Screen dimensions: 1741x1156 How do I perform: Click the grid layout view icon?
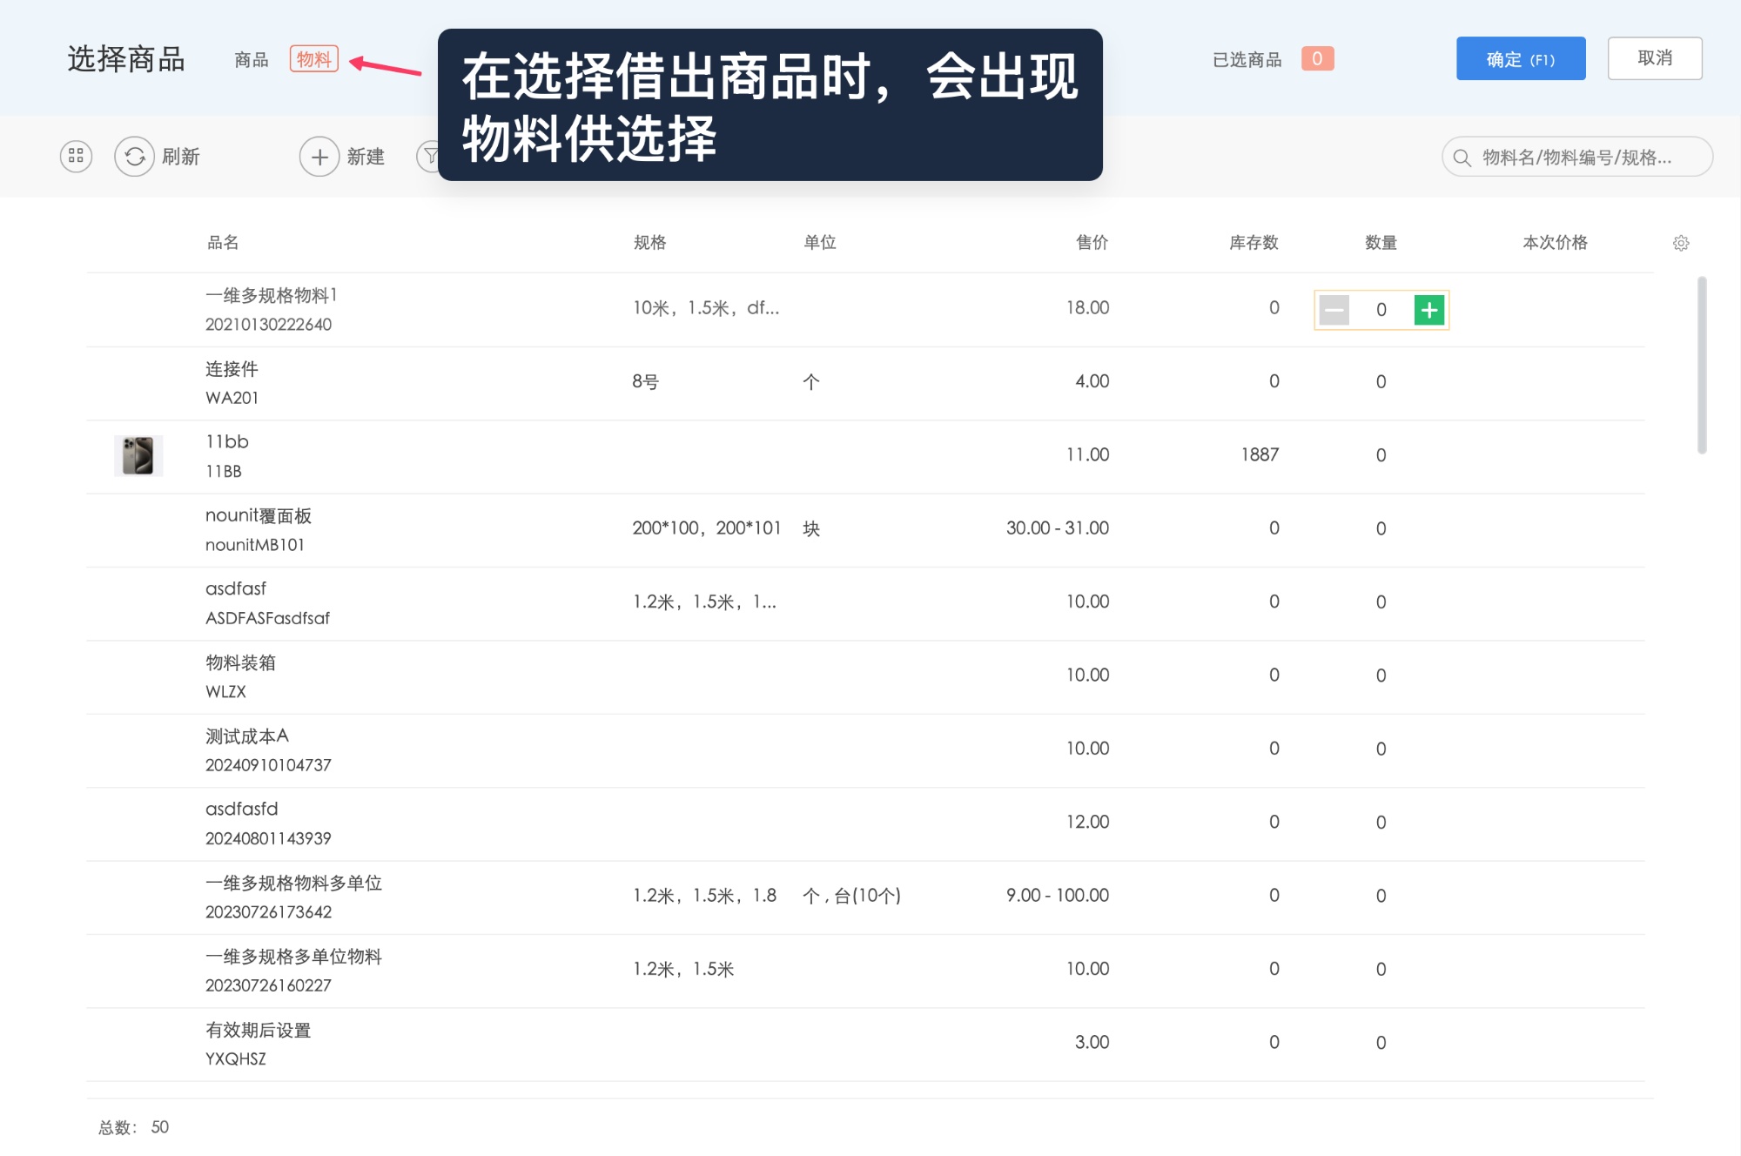[x=75, y=157]
